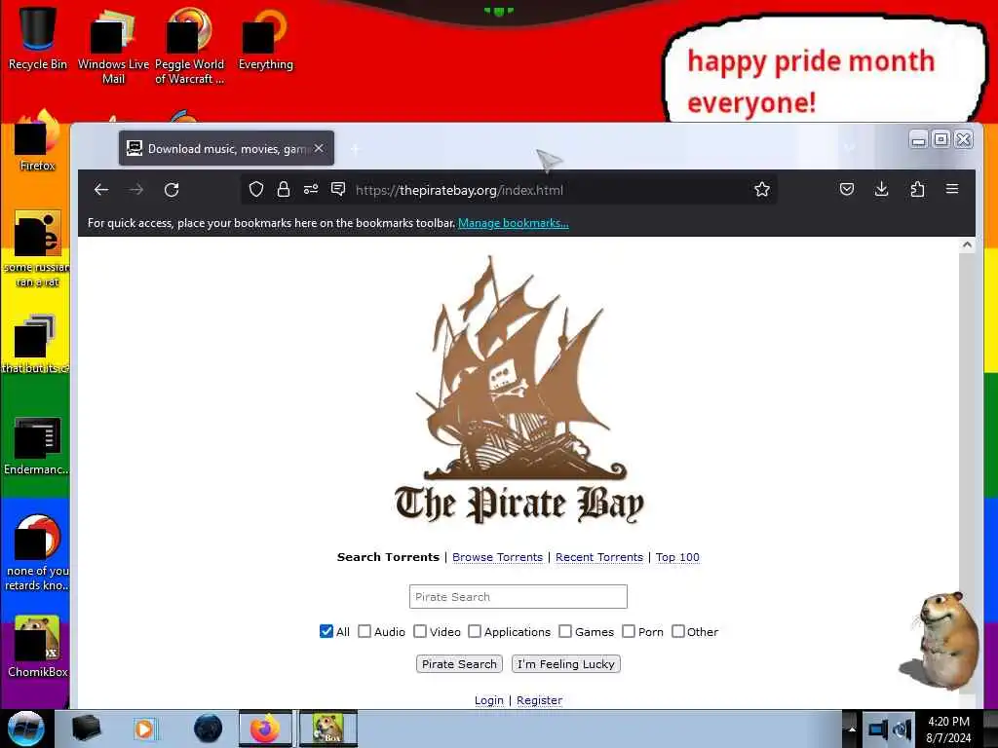Tick the Applications checkbox
Image resolution: width=998 pixels, height=748 pixels.
click(x=475, y=631)
